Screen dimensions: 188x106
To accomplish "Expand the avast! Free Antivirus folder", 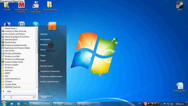I will click(12, 79).
